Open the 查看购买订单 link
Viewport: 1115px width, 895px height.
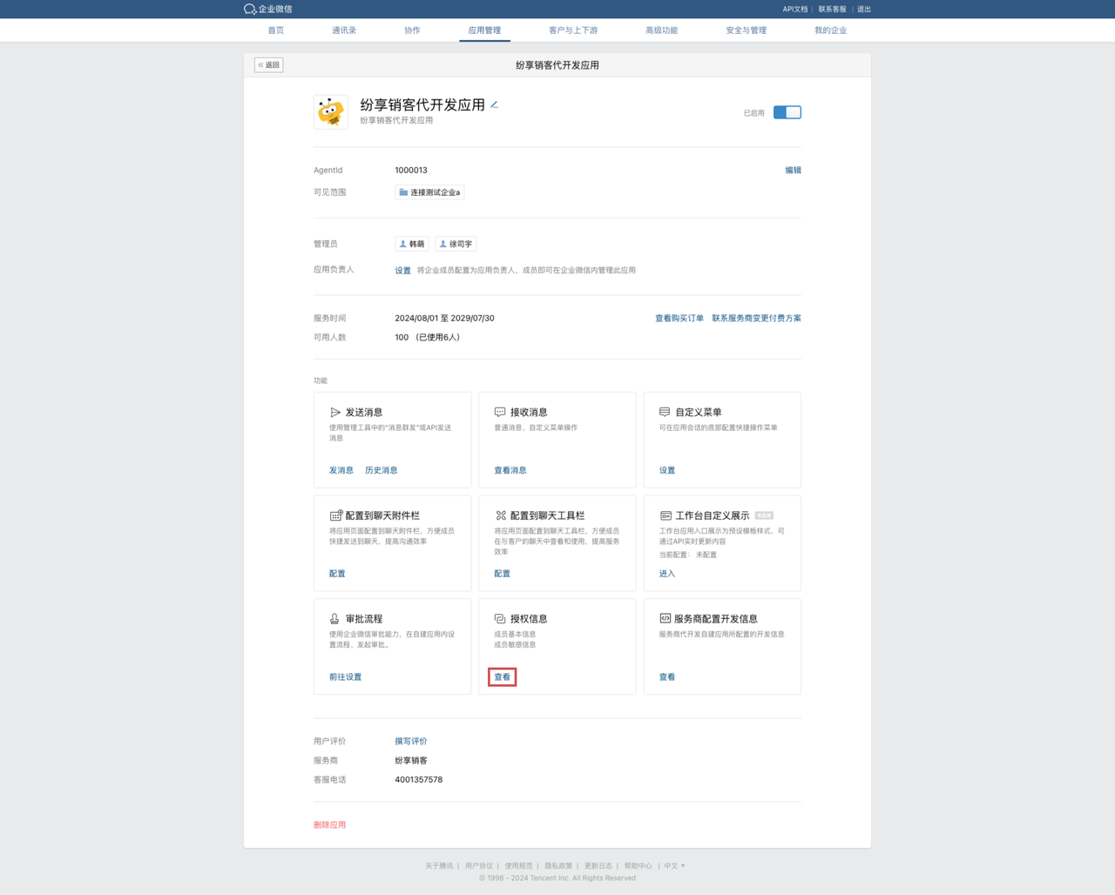(x=679, y=318)
